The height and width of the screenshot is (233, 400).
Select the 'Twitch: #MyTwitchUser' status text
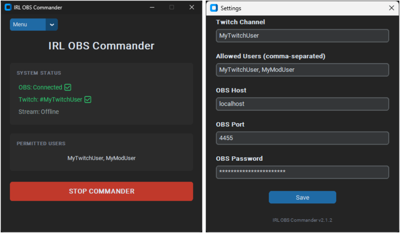[x=50, y=100]
